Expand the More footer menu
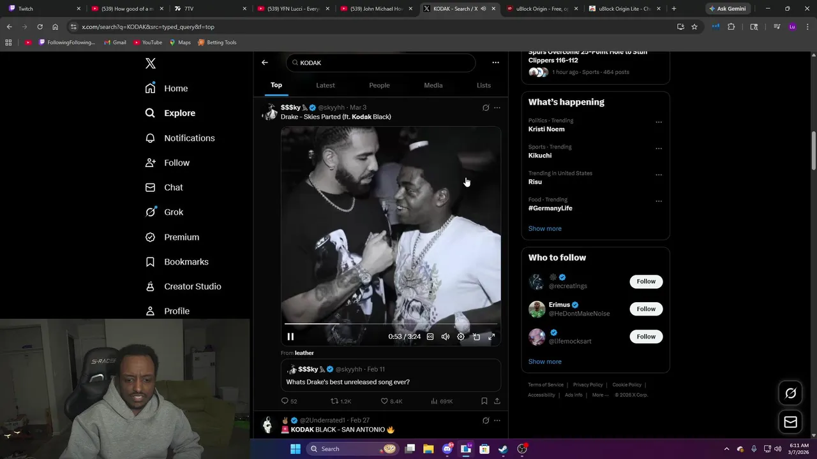Screen dimensions: 817x459 coord(600,395)
